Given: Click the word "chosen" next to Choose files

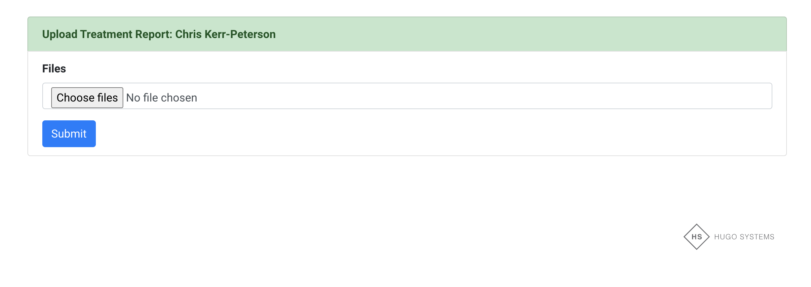Looking at the screenshot, I should (179, 98).
